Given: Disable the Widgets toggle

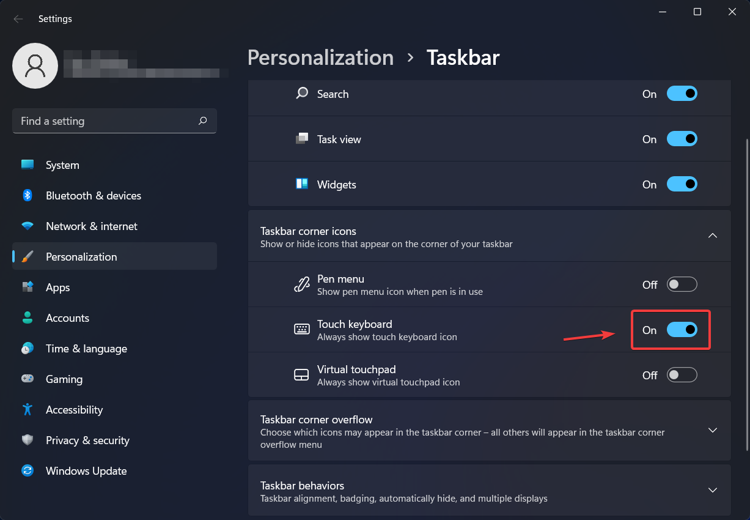Looking at the screenshot, I should [682, 184].
